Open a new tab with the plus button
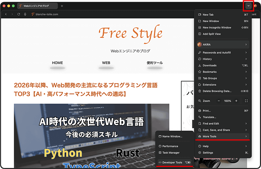261x169 pixels. pyautogui.click(x=62, y=6)
